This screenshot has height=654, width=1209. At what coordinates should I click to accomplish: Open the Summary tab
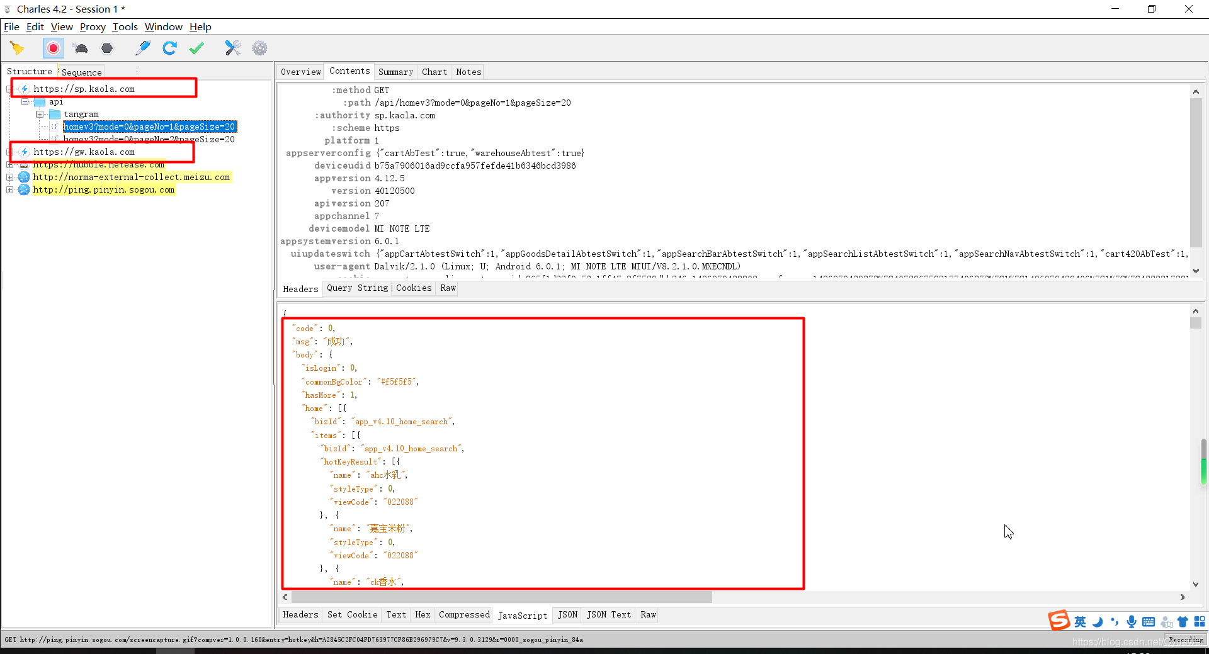pos(395,72)
